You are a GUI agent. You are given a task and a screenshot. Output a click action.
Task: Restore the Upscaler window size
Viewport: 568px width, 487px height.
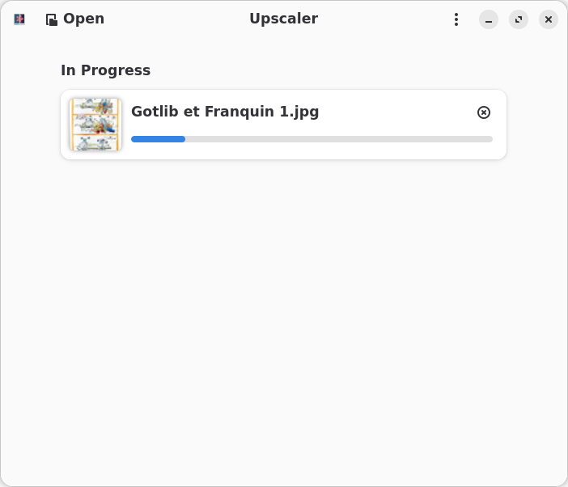tap(519, 19)
